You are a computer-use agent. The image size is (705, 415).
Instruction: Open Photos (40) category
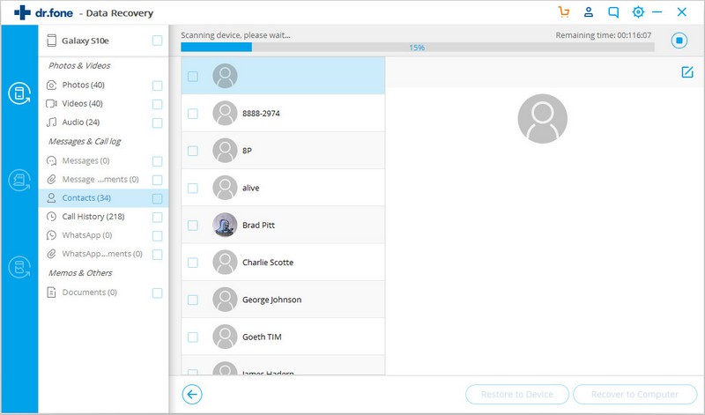click(x=83, y=85)
